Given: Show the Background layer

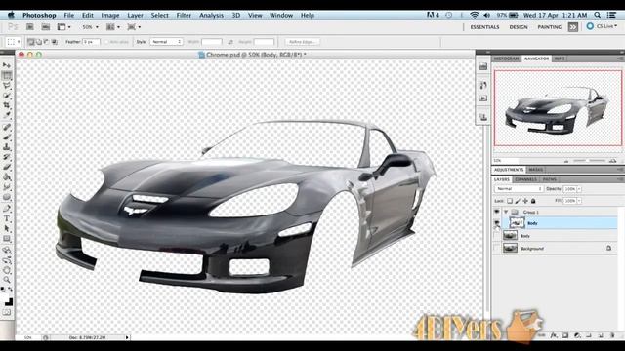Looking at the screenshot, I should pos(497,248).
